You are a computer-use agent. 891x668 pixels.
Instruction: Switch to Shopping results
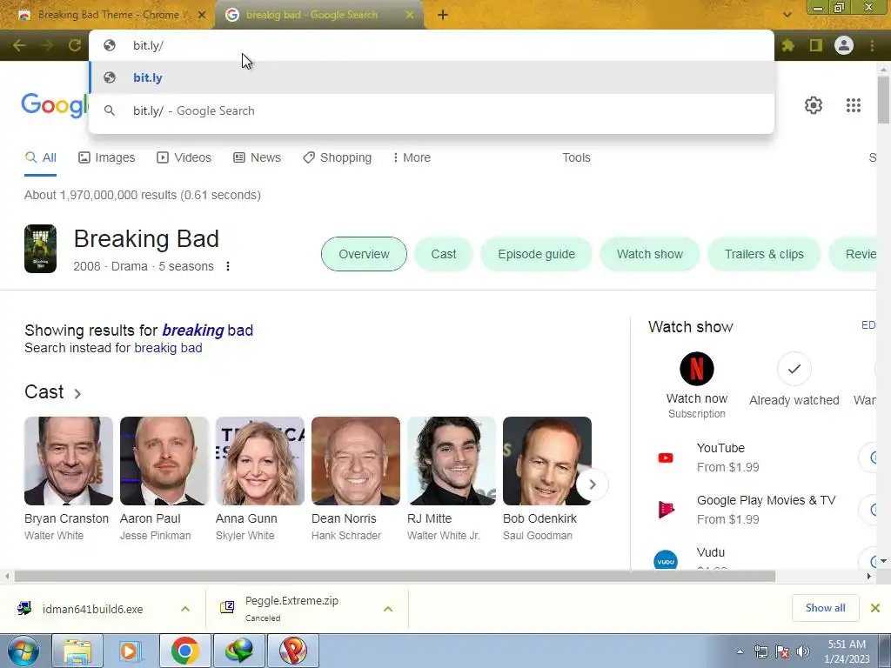click(337, 157)
